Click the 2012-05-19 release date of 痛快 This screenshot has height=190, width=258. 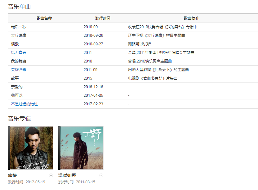click(x=35, y=182)
